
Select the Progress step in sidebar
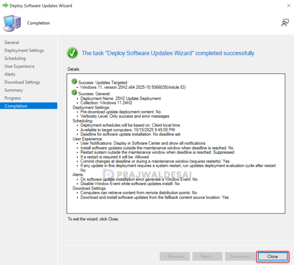13,98
